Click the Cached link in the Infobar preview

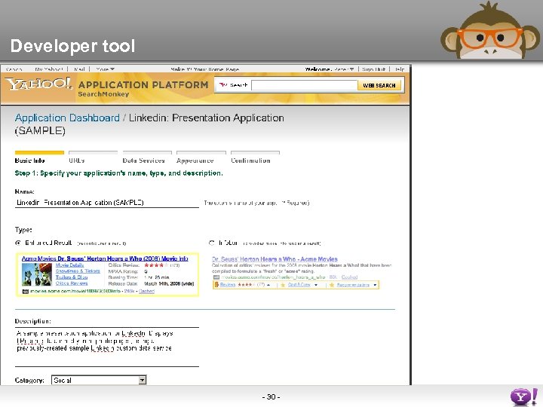(x=349, y=277)
